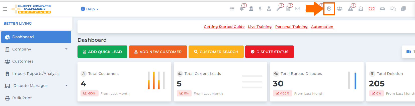Open the task checklist icon
The image size is (415, 106).
coord(232,9)
